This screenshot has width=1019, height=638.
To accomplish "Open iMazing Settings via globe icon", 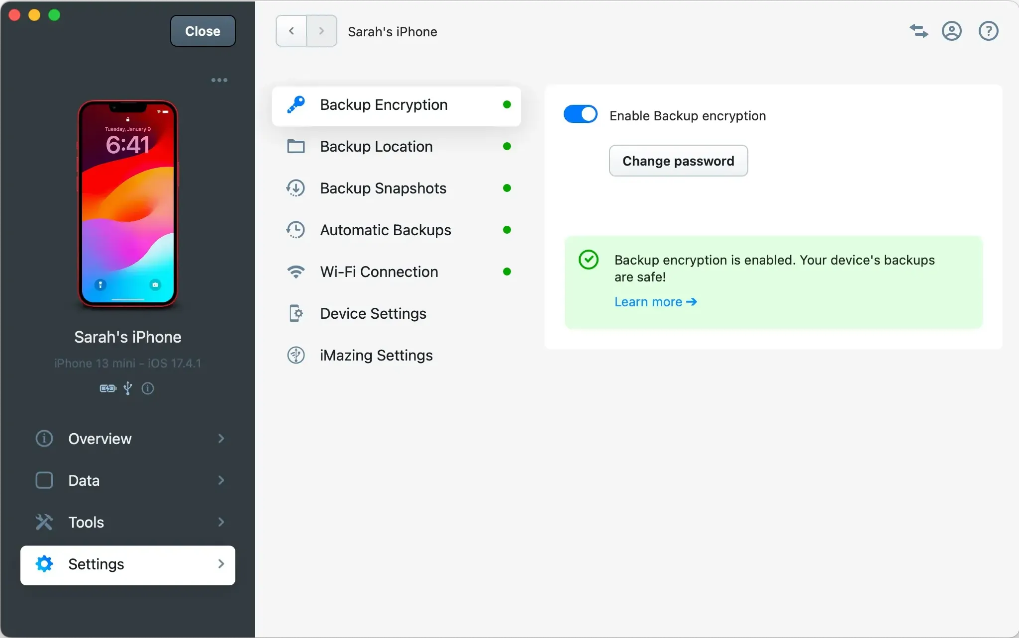I will point(296,355).
